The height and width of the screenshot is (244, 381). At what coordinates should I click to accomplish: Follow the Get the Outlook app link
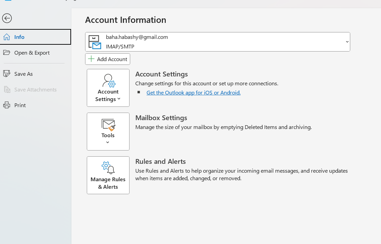(193, 92)
